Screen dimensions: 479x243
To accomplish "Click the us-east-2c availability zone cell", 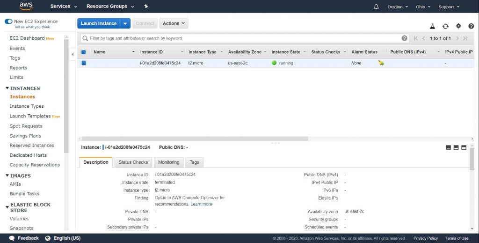I will click(x=238, y=63).
